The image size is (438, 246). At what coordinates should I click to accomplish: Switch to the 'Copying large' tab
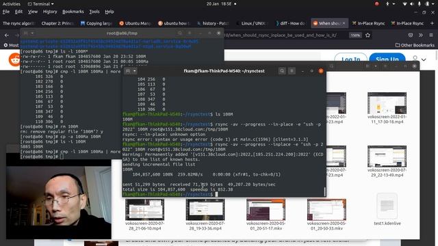tap(96, 23)
